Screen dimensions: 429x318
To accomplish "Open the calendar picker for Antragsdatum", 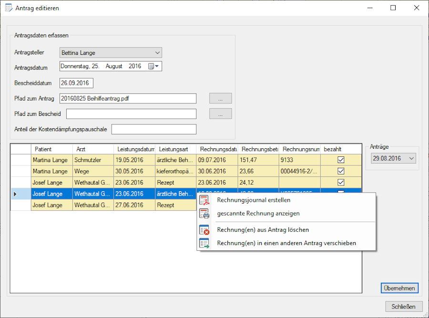I will [x=153, y=66].
